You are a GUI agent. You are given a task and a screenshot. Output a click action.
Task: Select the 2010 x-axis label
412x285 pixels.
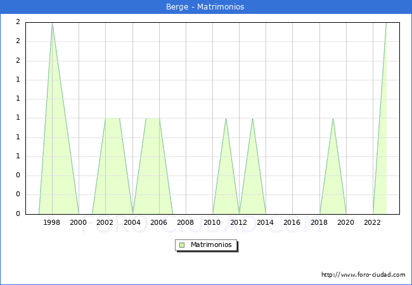pyautogui.click(x=212, y=222)
